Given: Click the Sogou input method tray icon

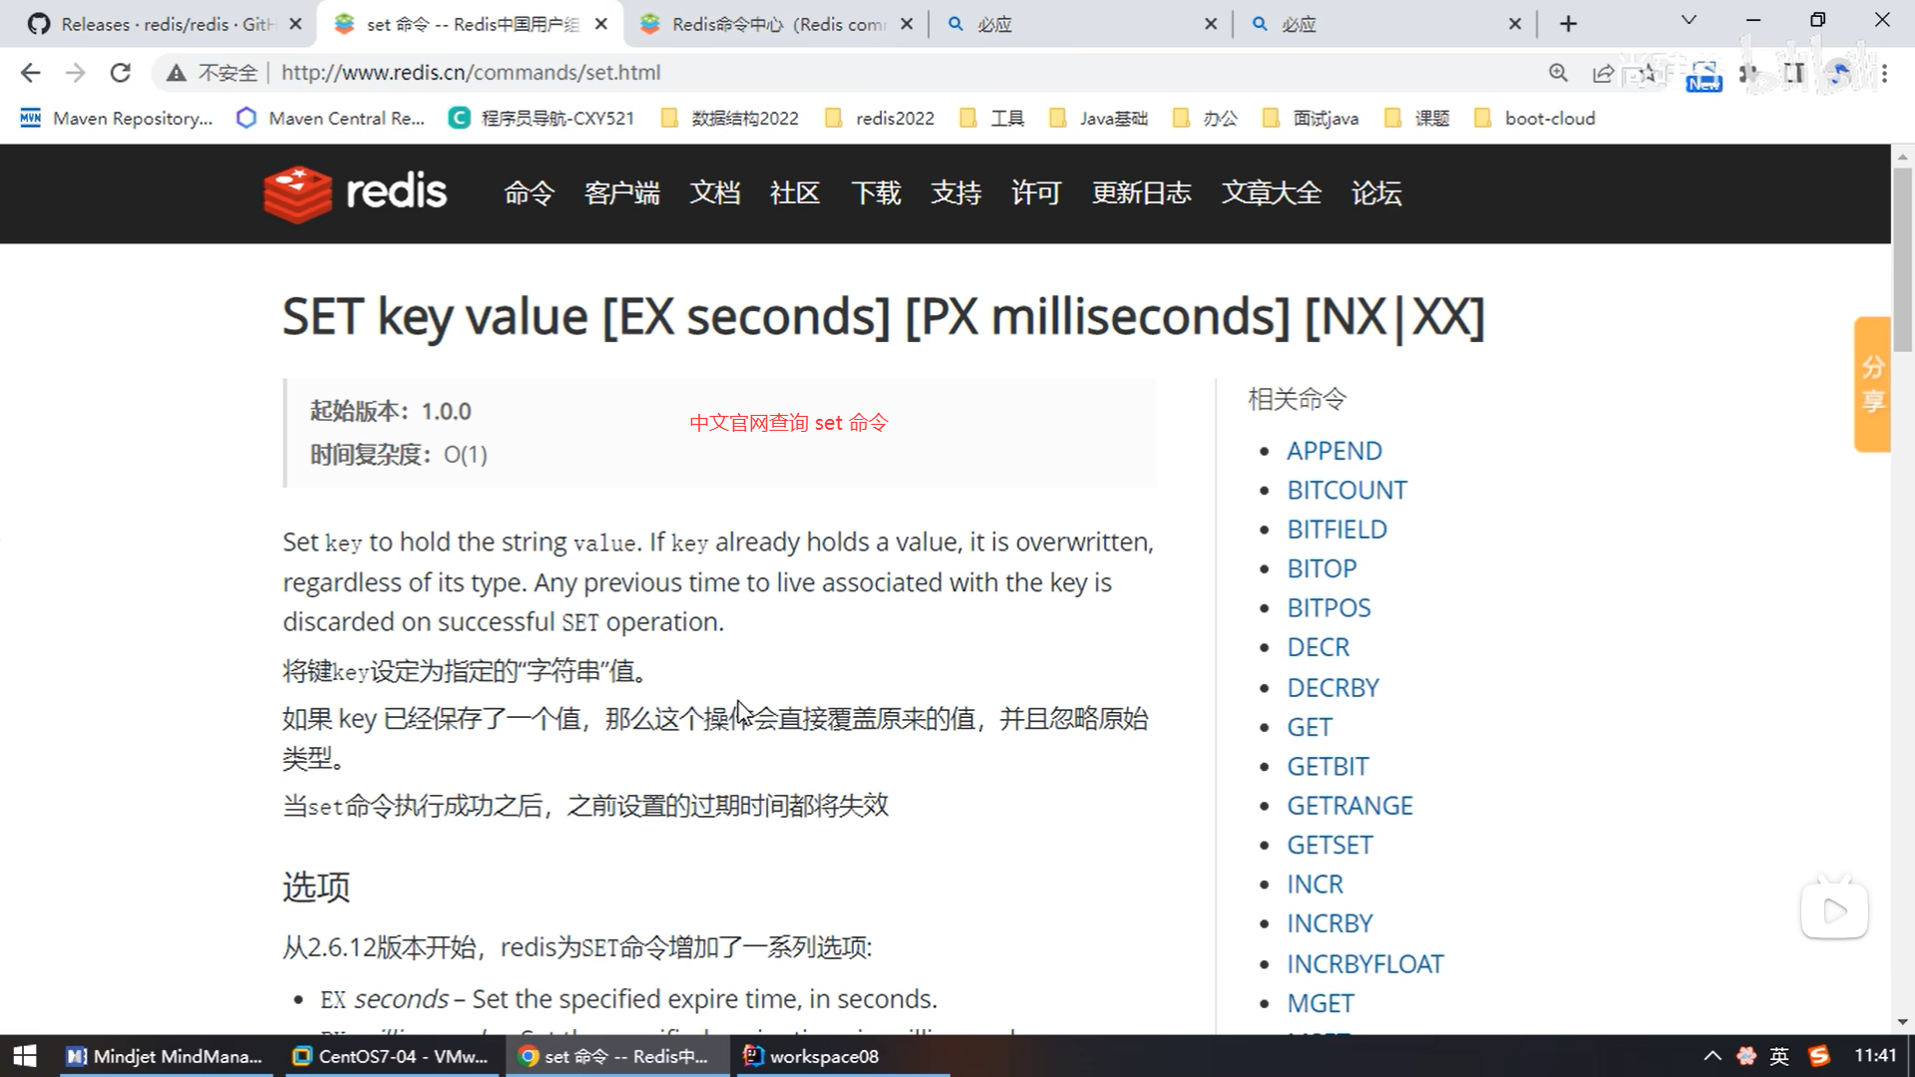Looking at the screenshot, I should 1819,1056.
